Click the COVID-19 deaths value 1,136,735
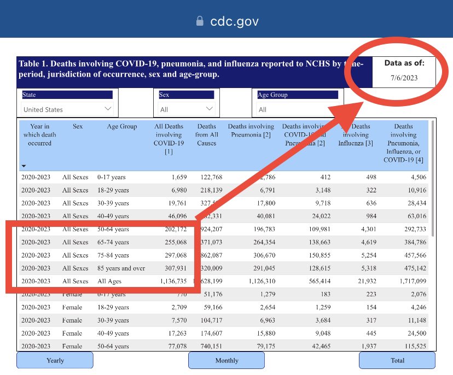The height and width of the screenshot is (375, 453). [173, 281]
